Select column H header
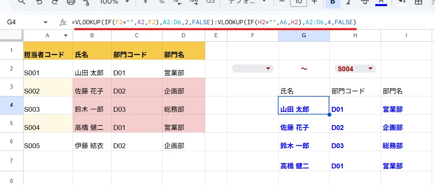This screenshot has width=435, height=185. [355, 35]
